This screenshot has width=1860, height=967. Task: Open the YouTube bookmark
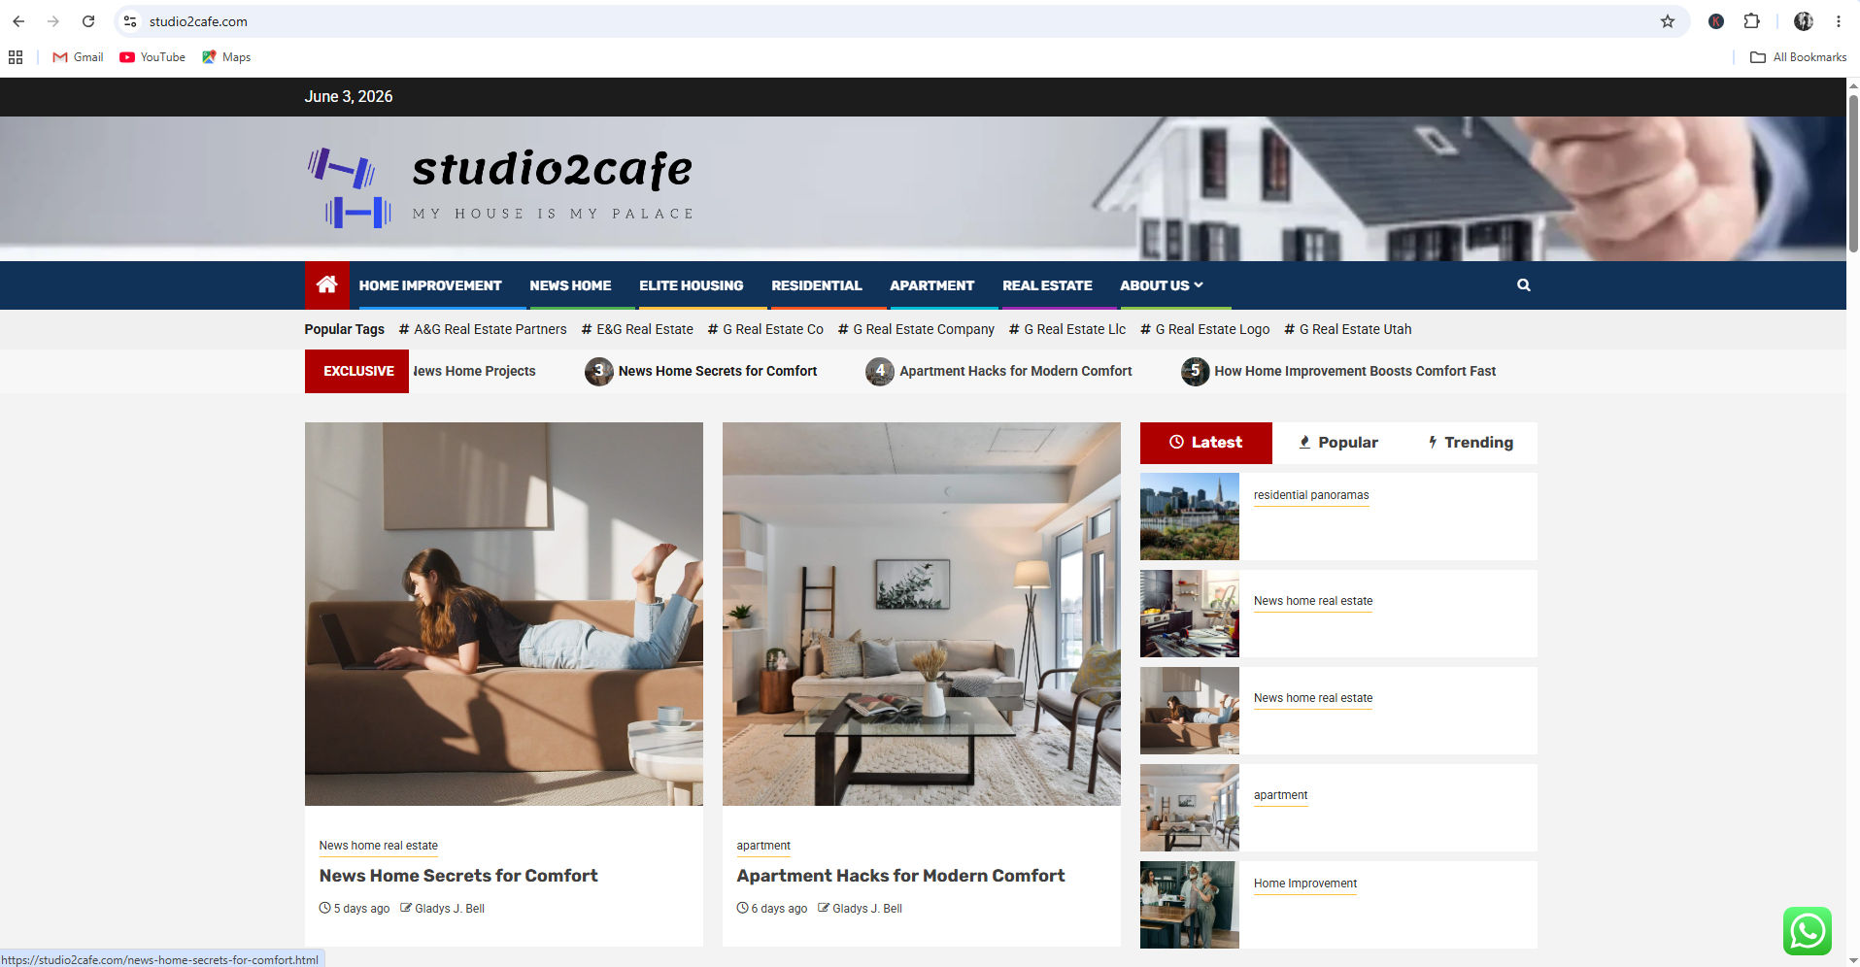(152, 57)
